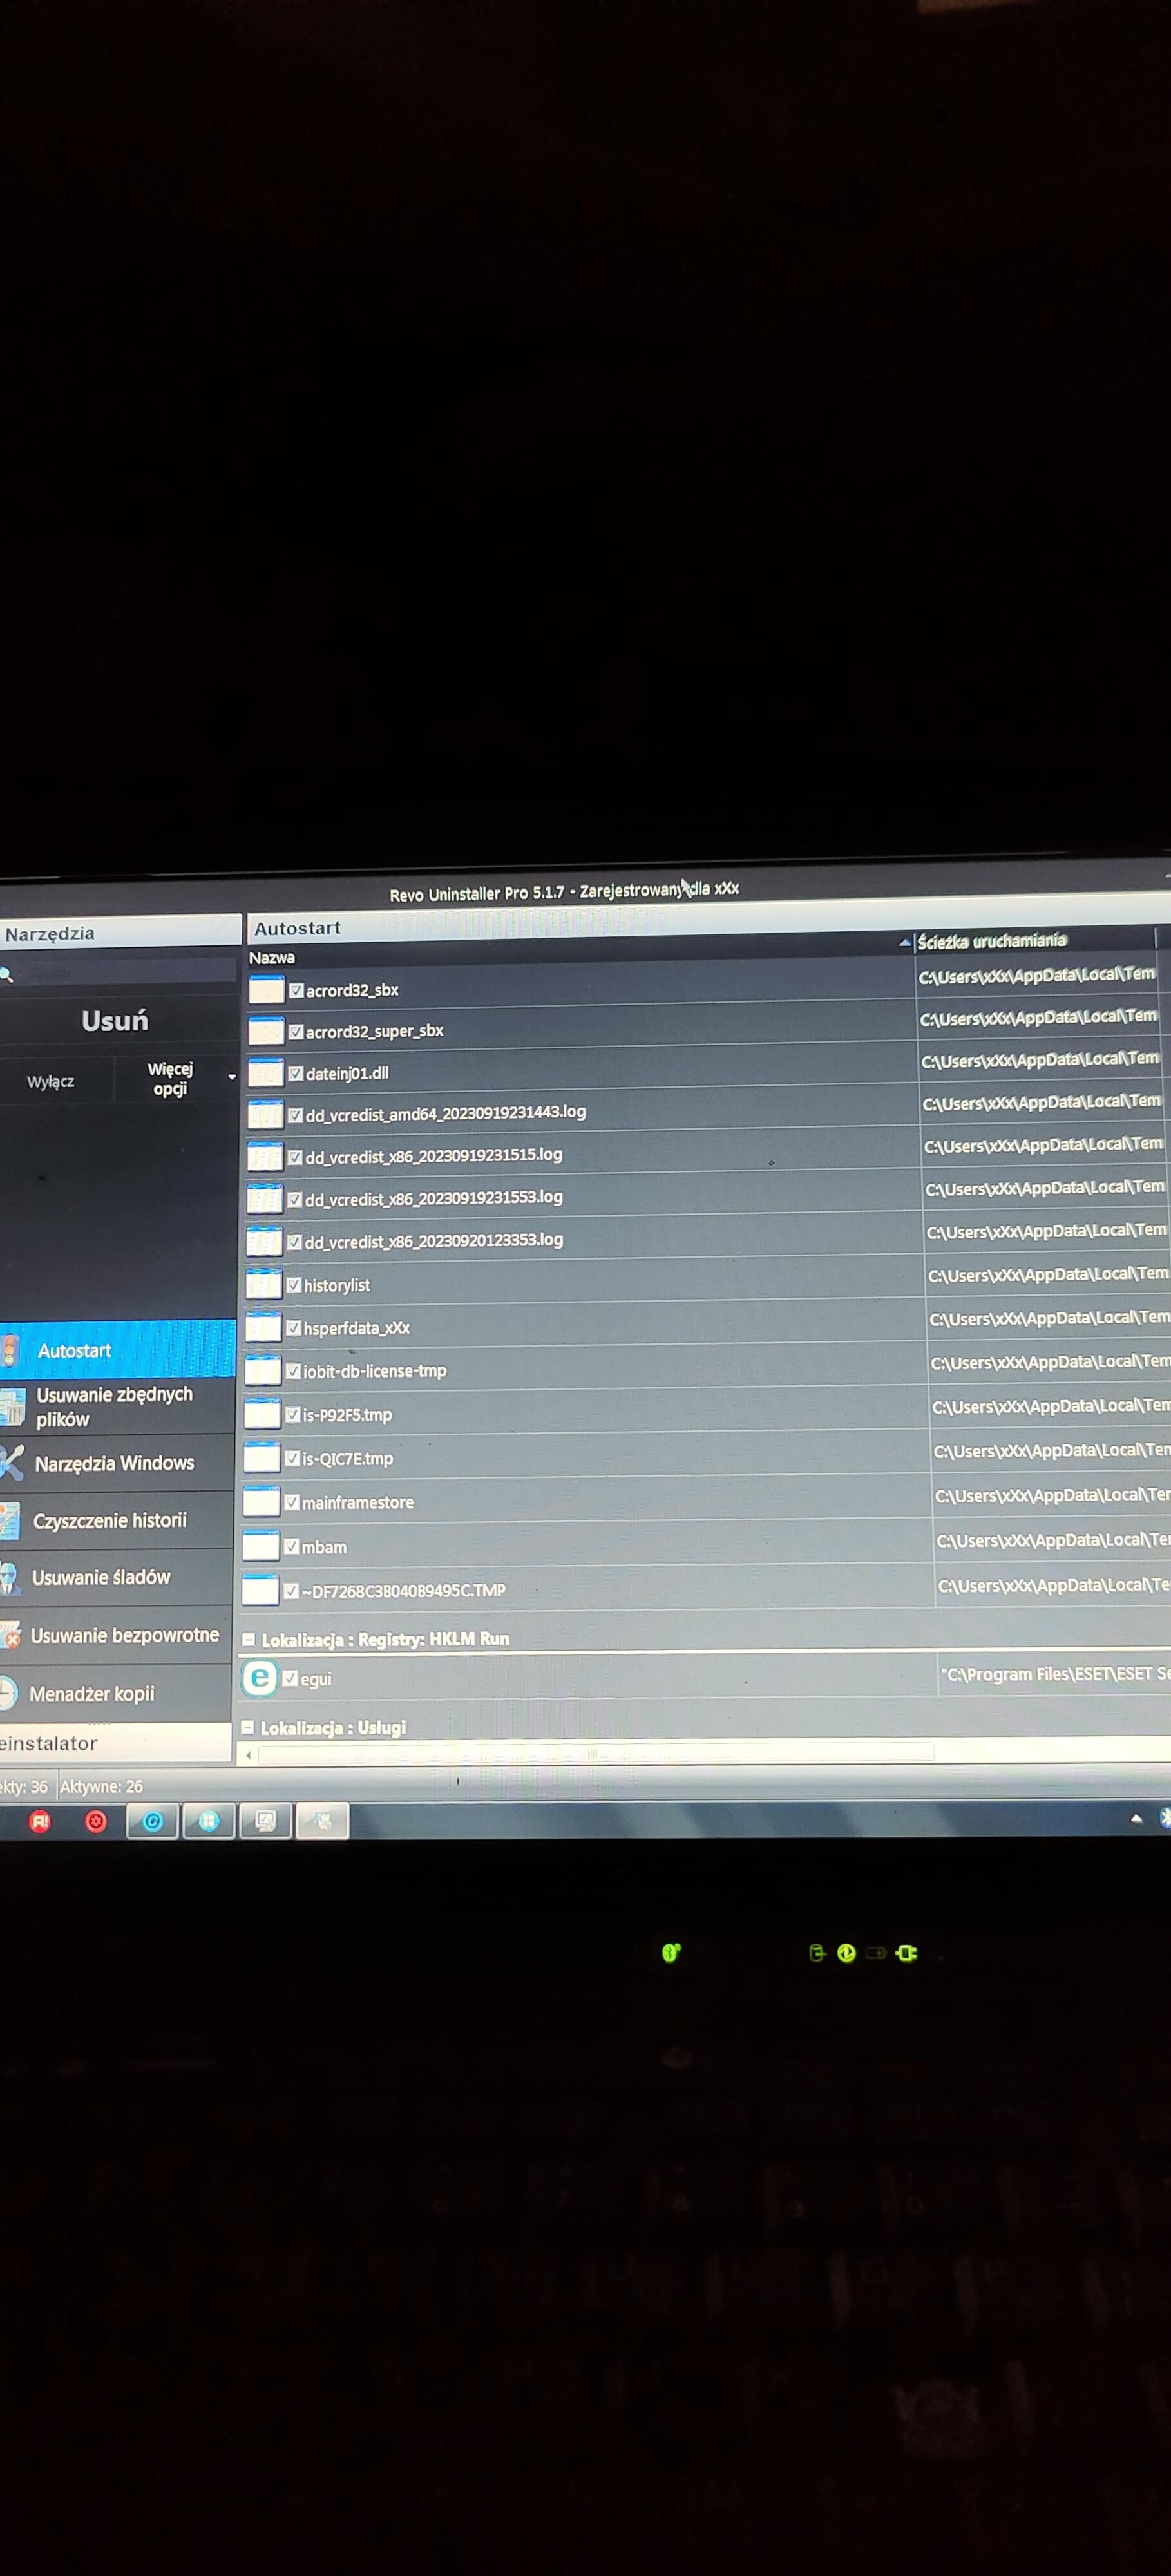
Task: Click the red R! taskbar icon
Action: click(x=40, y=1821)
